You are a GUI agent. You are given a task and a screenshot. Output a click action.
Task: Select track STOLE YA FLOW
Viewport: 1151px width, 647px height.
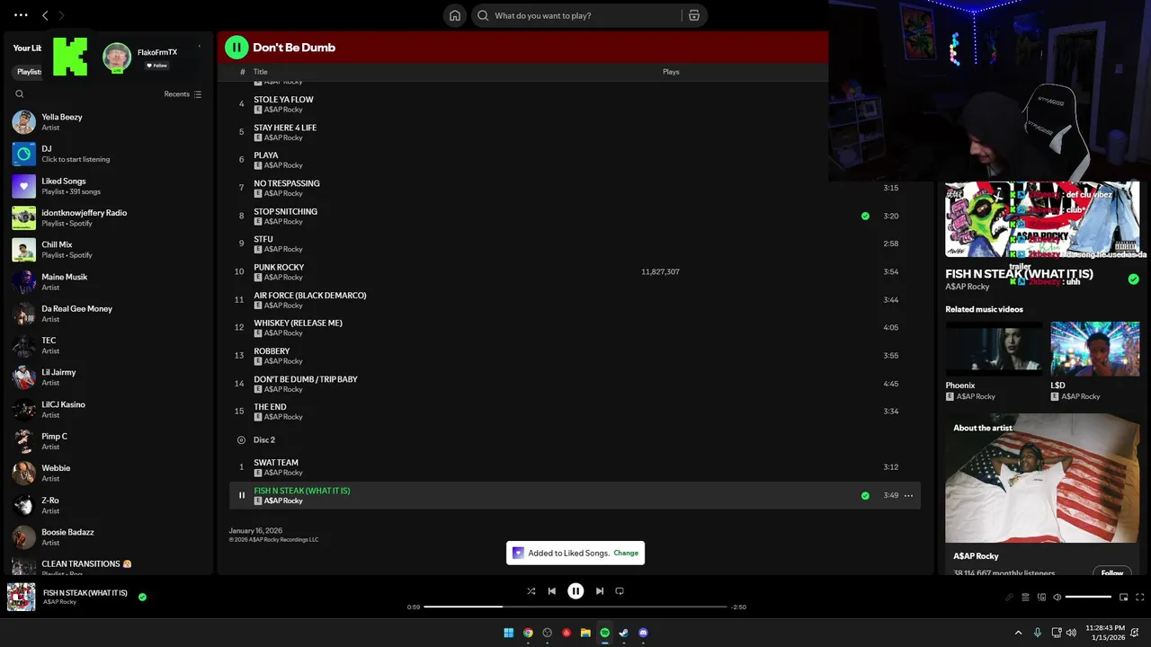pyautogui.click(x=575, y=104)
